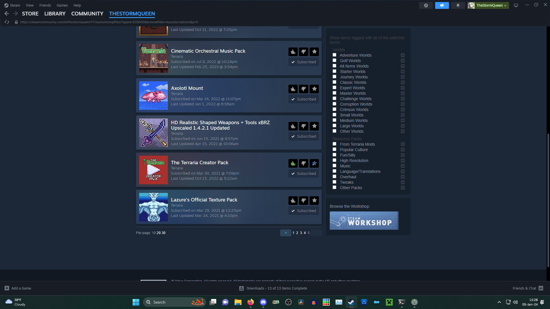Thumbs down The Terraria Creator Pack
The height and width of the screenshot is (309, 550).
pos(303,163)
